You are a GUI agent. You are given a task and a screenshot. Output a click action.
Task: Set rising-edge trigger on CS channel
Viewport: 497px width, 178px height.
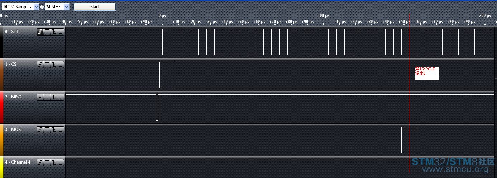pyautogui.click(x=40, y=65)
